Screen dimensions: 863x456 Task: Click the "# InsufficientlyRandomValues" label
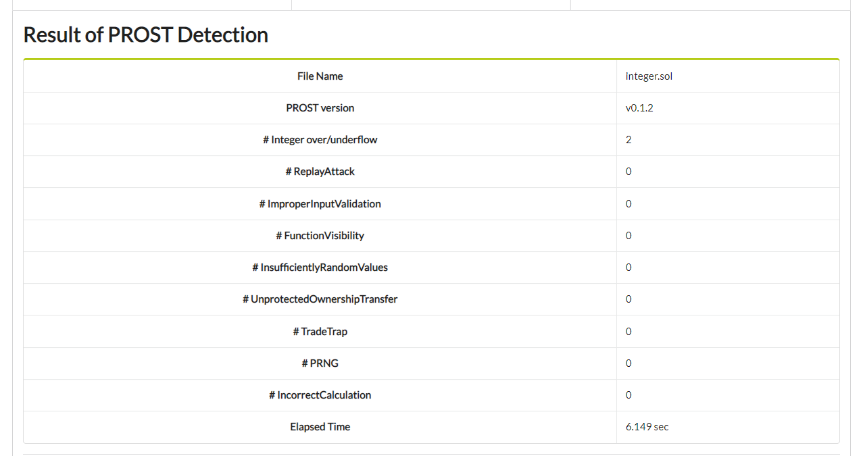pos(320,268)
